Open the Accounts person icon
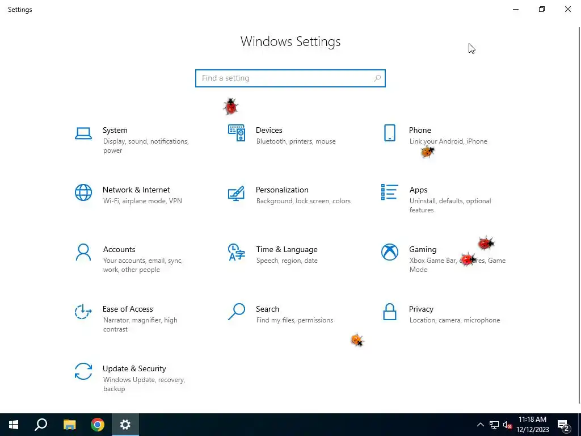Viewport: 581px width, 436px height. click(83, 252)
